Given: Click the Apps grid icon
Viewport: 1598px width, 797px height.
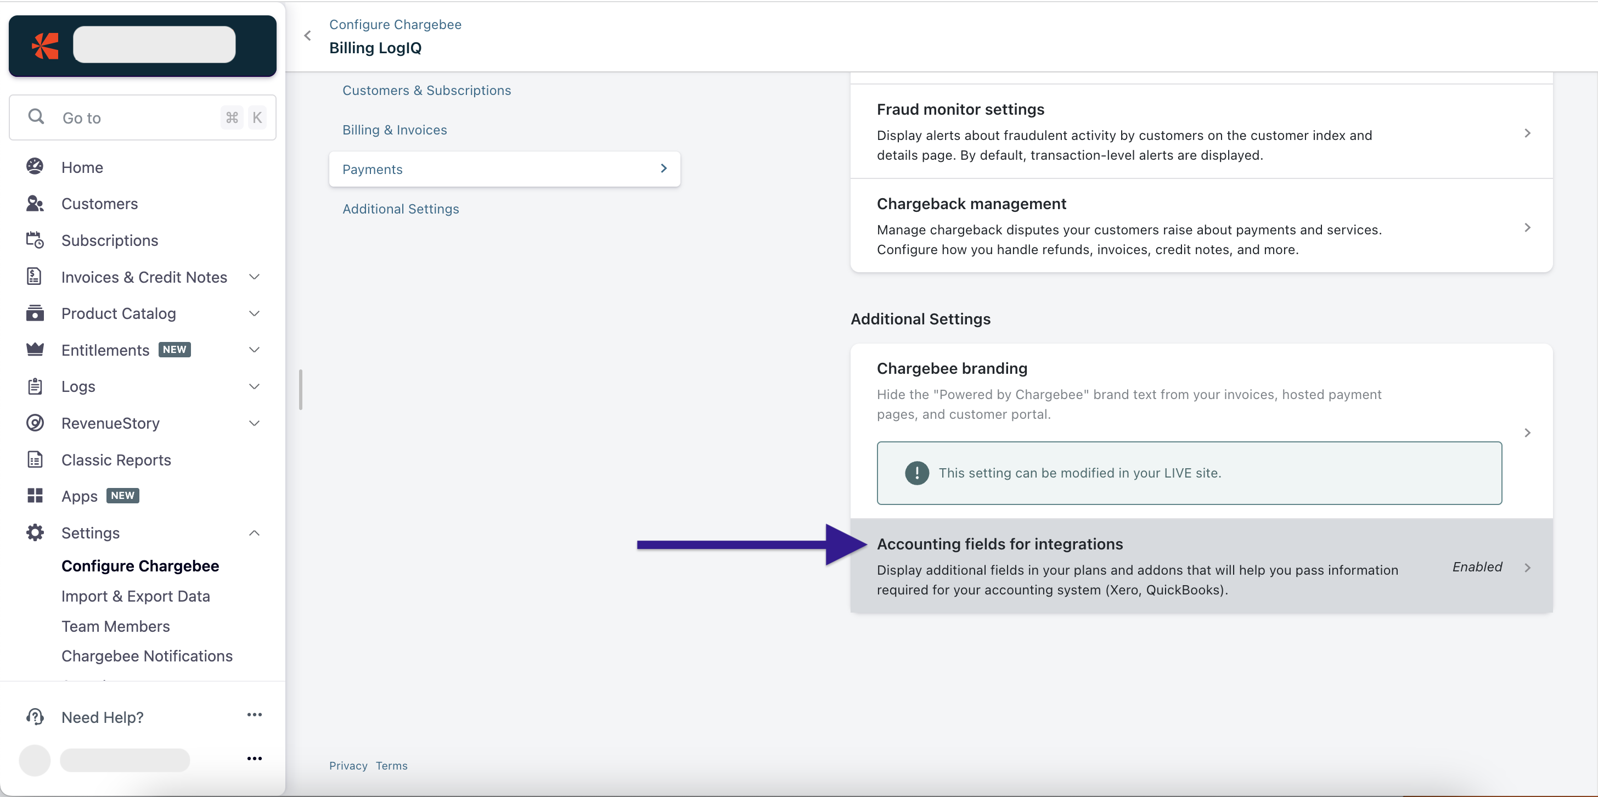Looking at the screenshot, I should 35,495.
